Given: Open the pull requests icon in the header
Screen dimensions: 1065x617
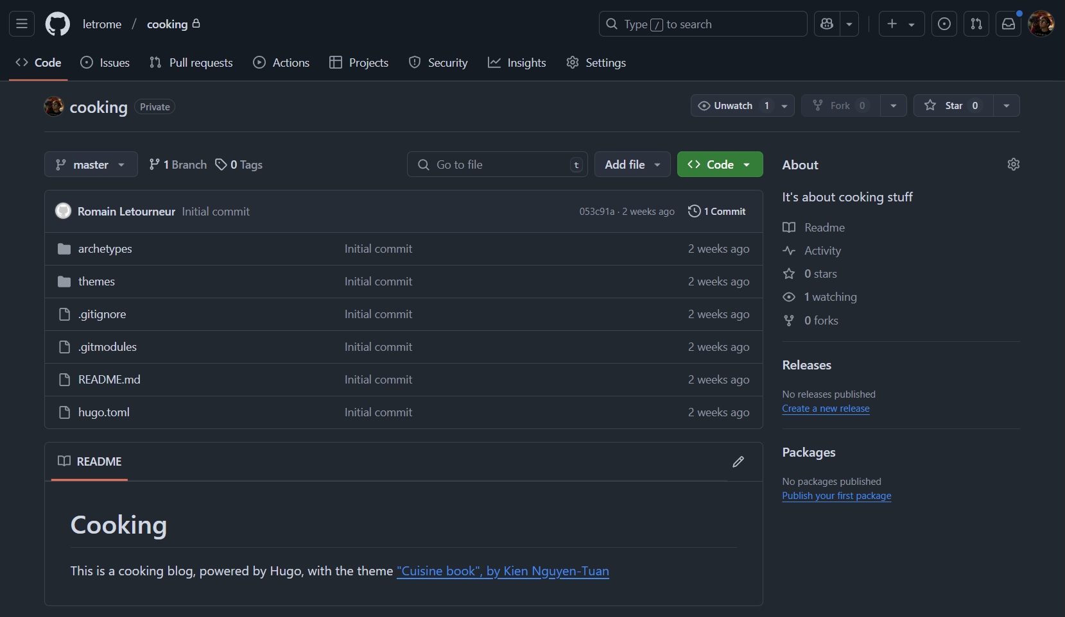Looking at the screenshot, I should [976, 24].
